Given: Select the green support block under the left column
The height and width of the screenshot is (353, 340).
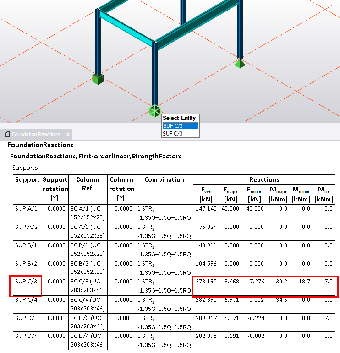Looking at the screenshot, I should tap(98, 79).
